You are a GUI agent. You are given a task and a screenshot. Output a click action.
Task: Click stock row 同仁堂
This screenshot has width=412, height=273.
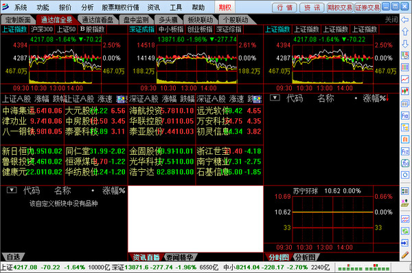point(95,151)
